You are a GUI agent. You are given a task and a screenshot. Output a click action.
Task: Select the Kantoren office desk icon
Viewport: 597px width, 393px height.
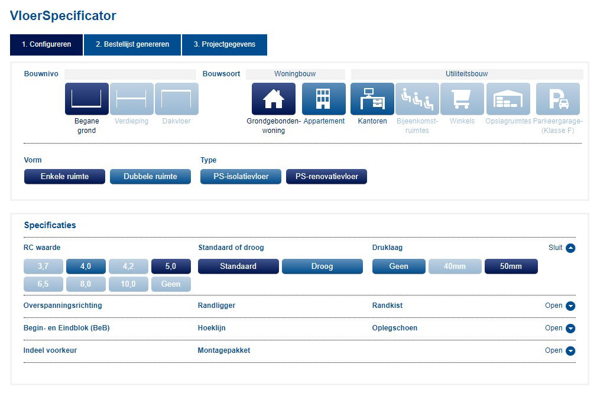pyautogui.click(x=372, y=99)
